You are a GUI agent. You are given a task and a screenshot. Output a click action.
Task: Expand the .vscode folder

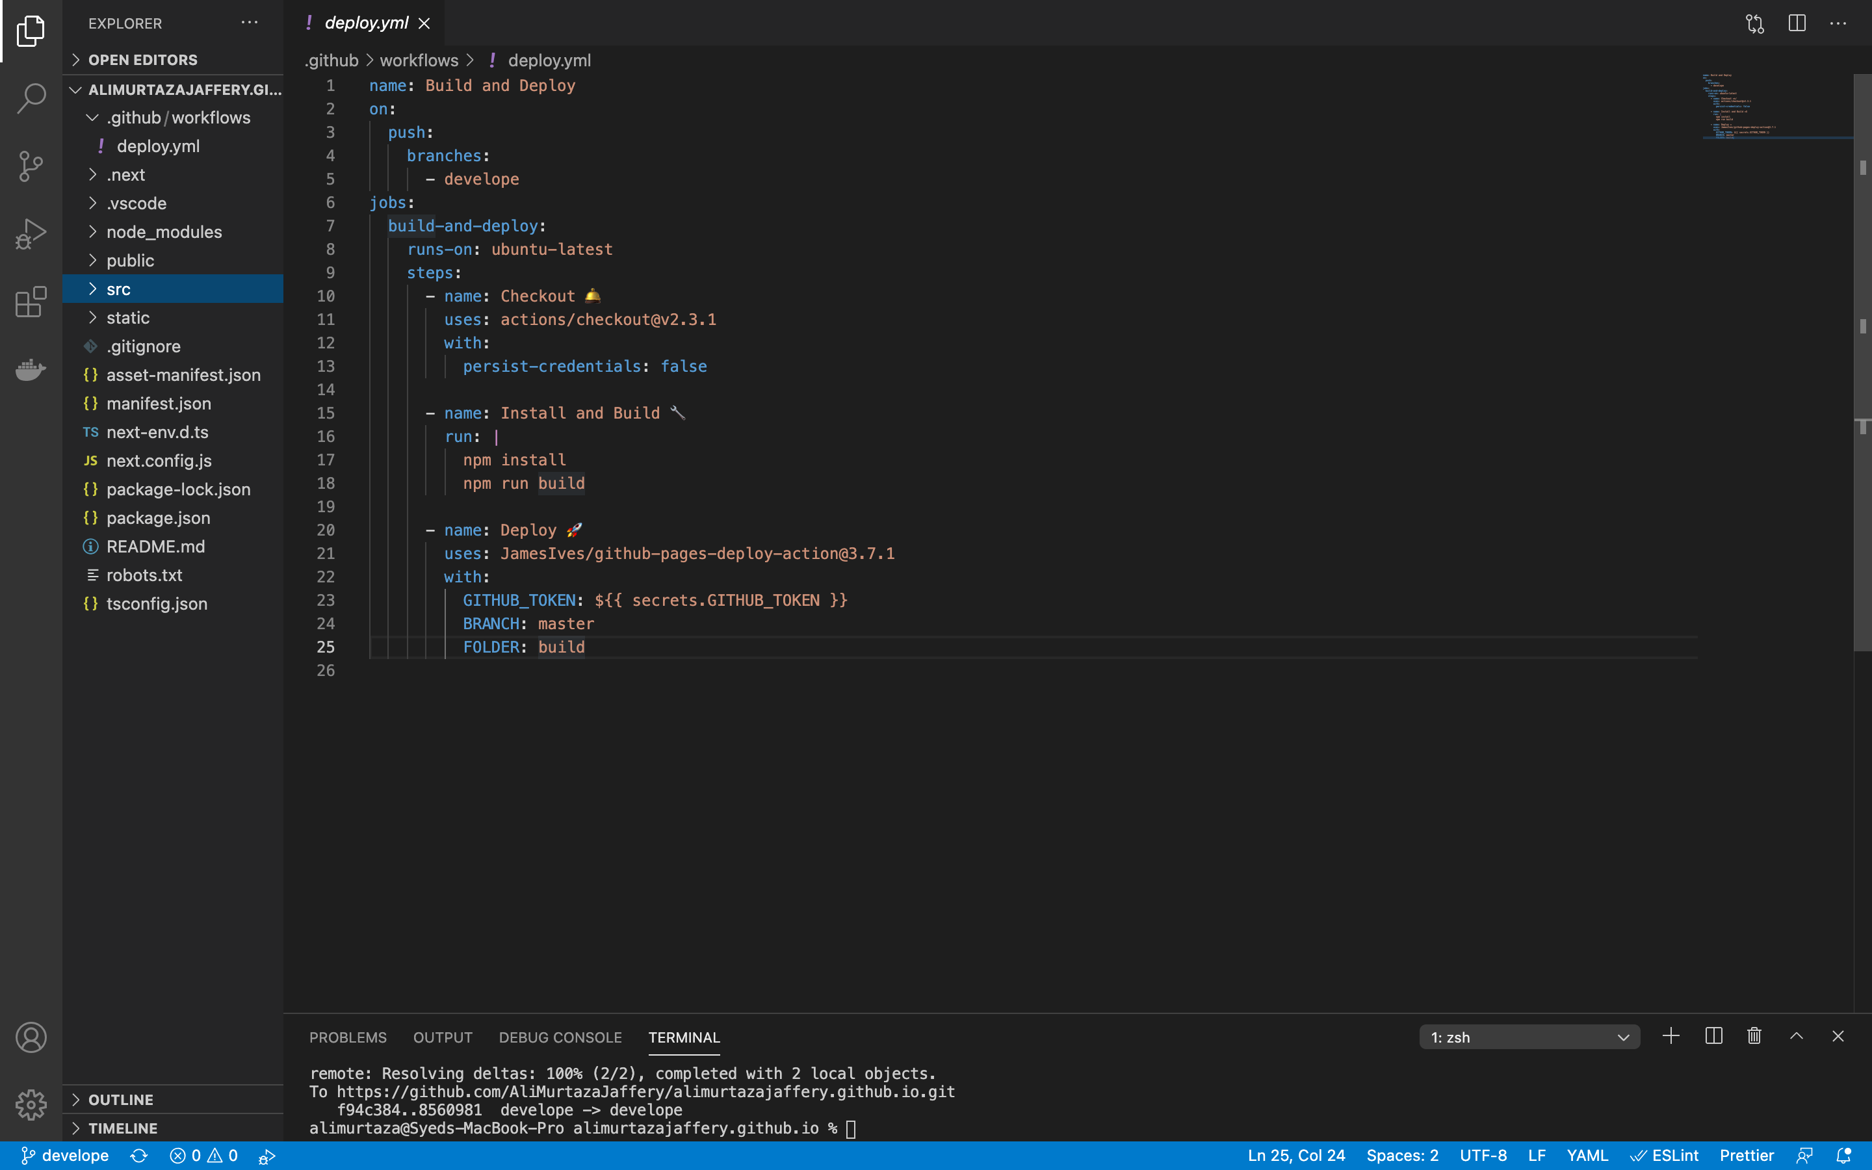[174, 203]
